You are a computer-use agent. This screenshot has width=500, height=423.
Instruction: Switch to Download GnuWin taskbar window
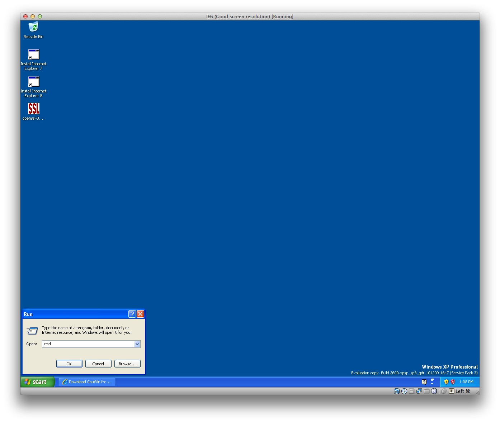point(87,382)
